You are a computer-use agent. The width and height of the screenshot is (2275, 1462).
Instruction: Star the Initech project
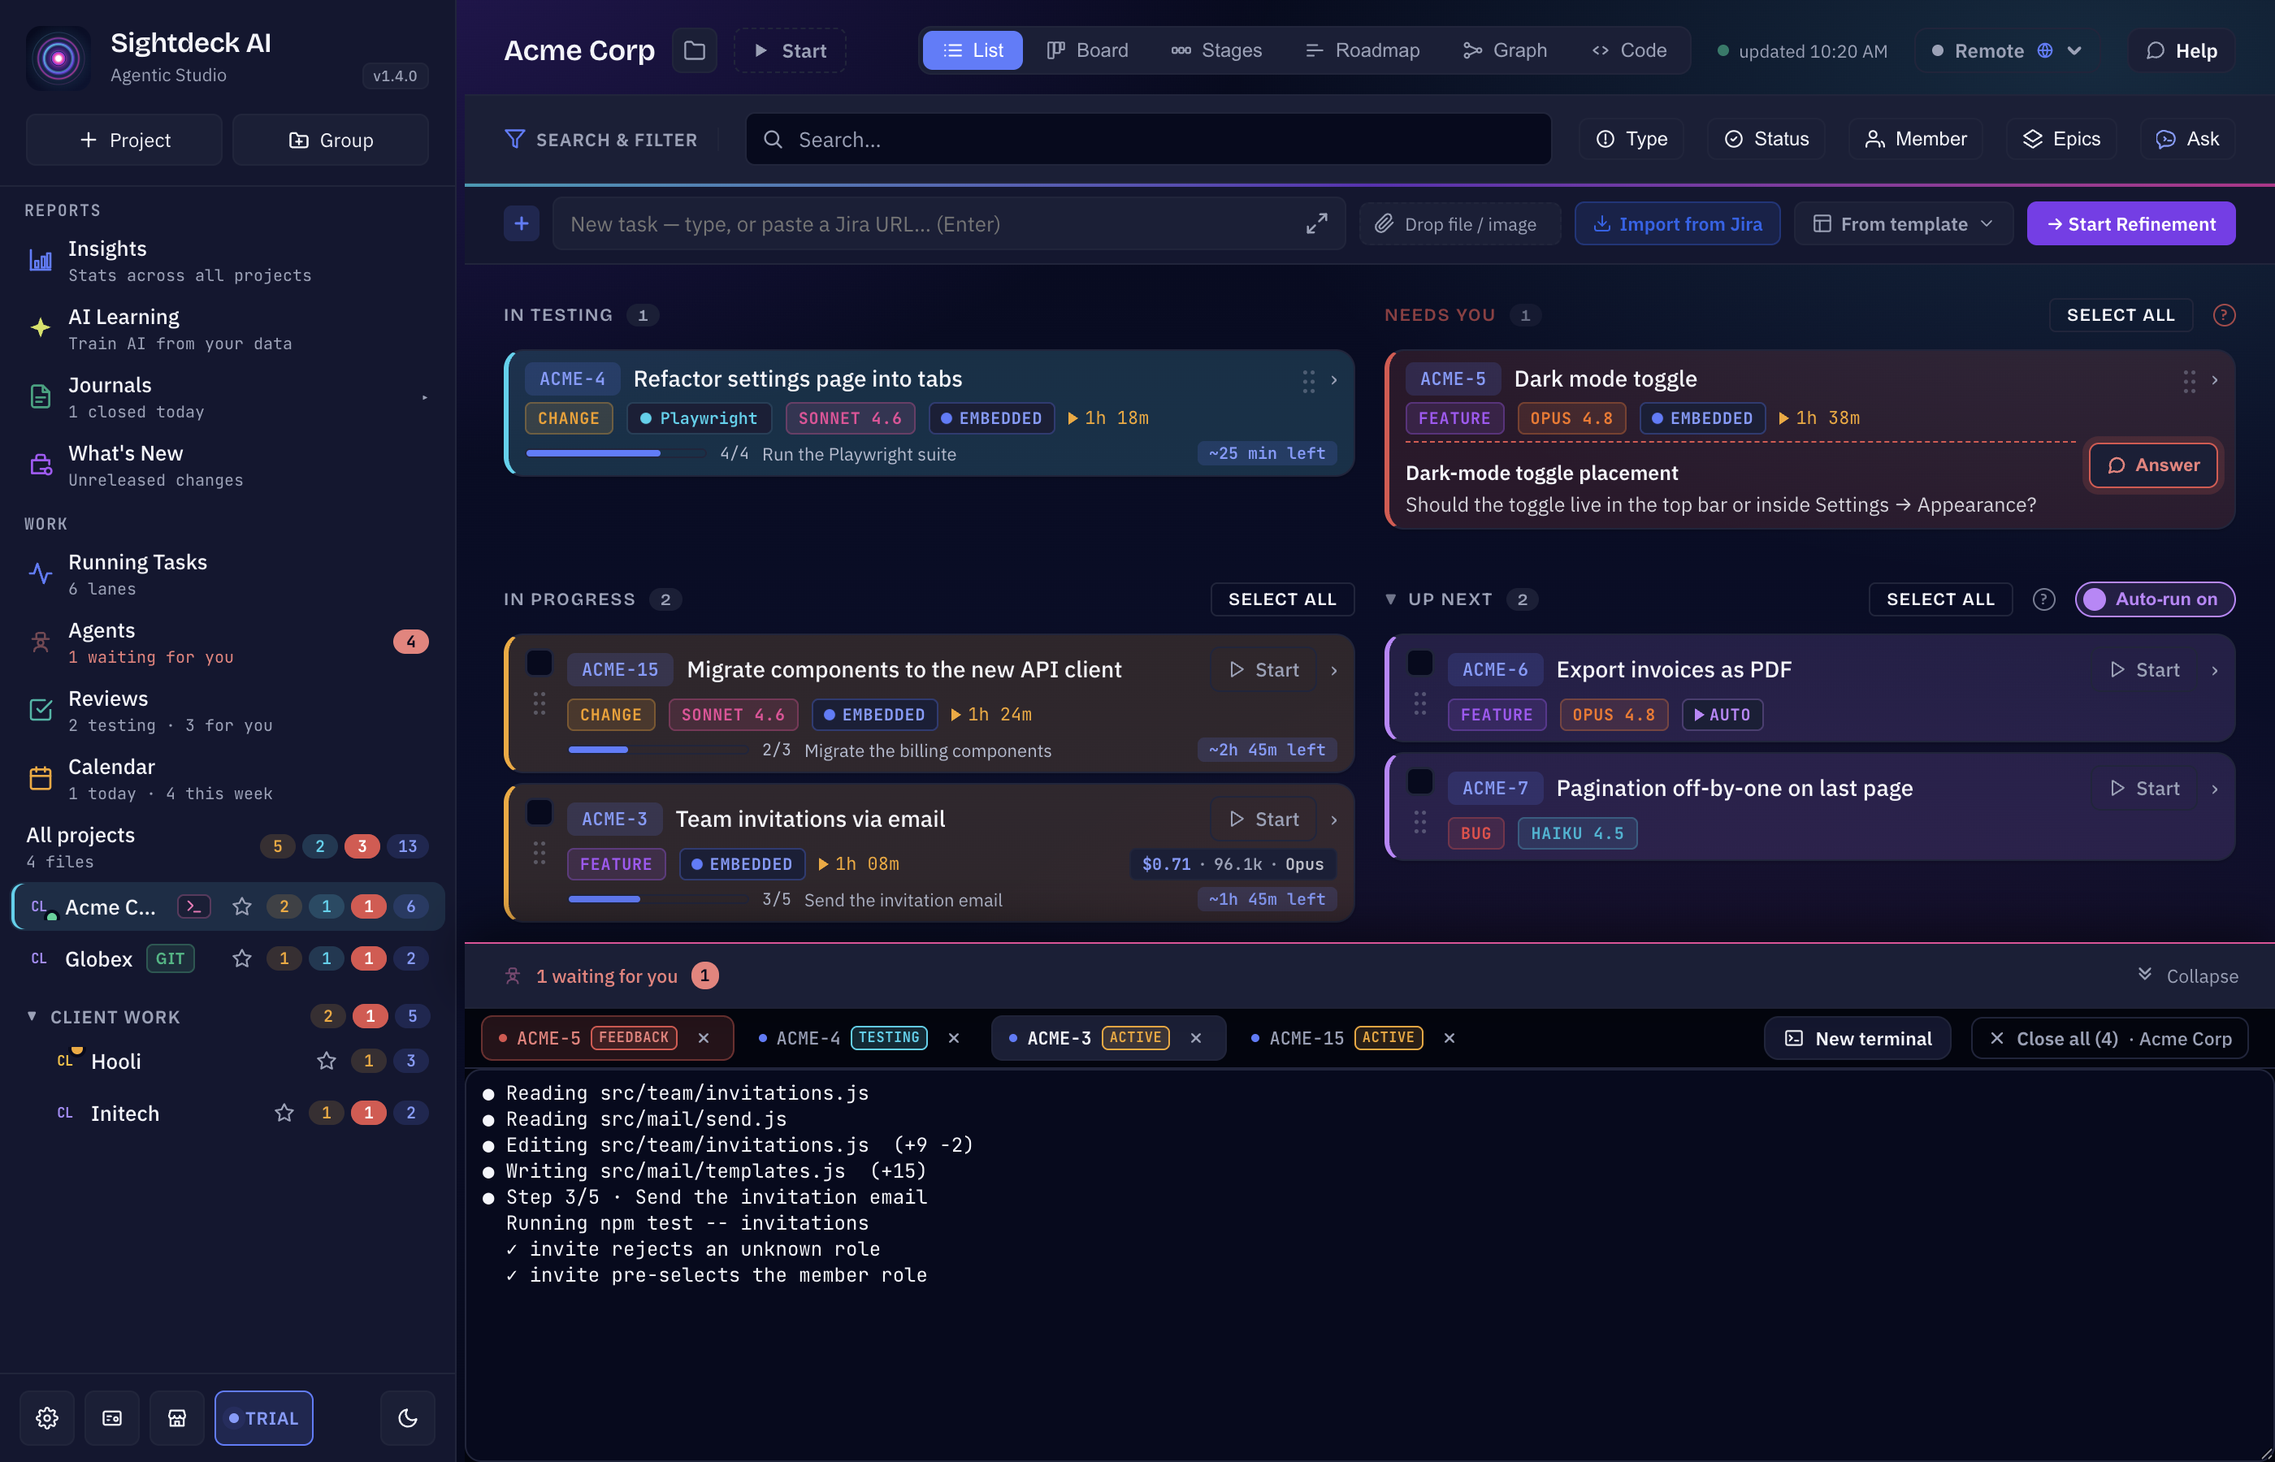pos(284,1113)
